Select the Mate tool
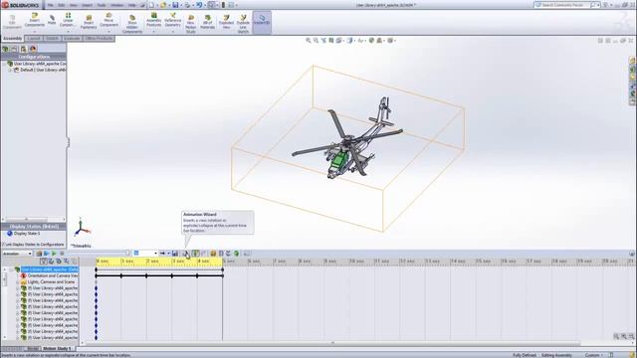Image resolution: width=637 pixels, height=358 pixels. [x=52, y=20]
